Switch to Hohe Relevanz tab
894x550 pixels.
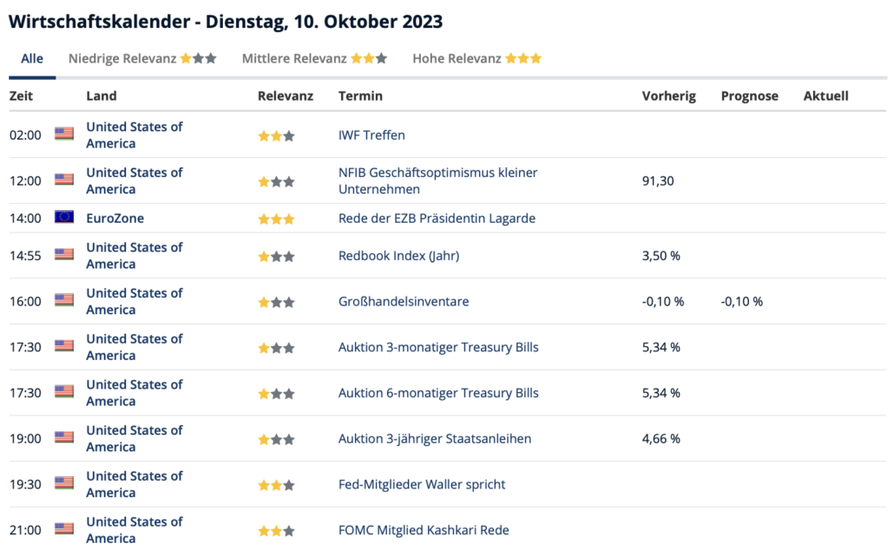(x=477, y=59)
